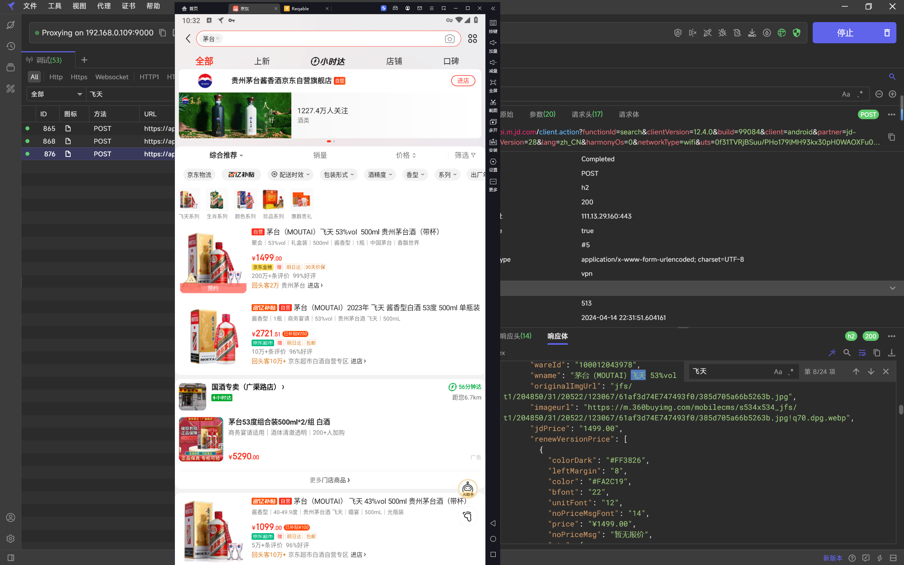
Task: Sort results by 价格
Action: click(x=406, y=155)
